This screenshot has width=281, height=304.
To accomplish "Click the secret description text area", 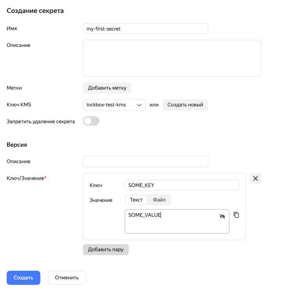I will point(172,58).
